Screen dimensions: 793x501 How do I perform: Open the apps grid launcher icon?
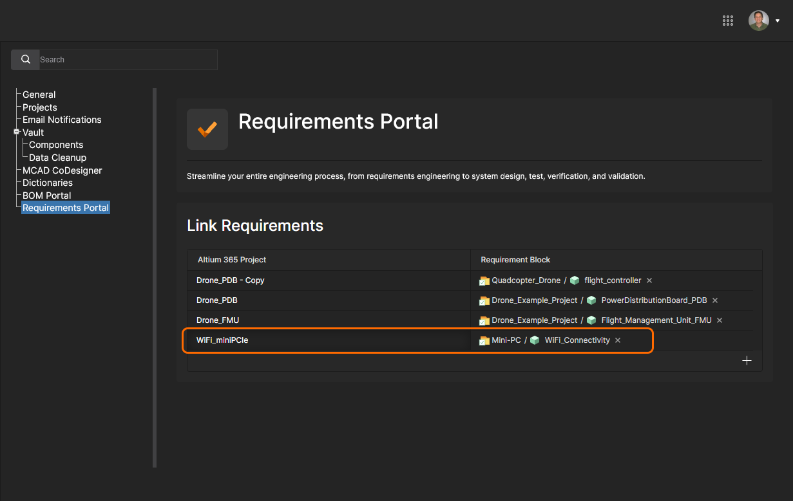(x=728, y=21)
